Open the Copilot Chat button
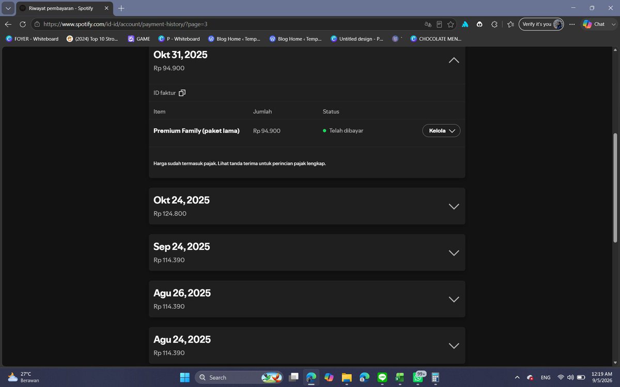The height and width of the screenshot is (387, 620). [x=594, y=24]
